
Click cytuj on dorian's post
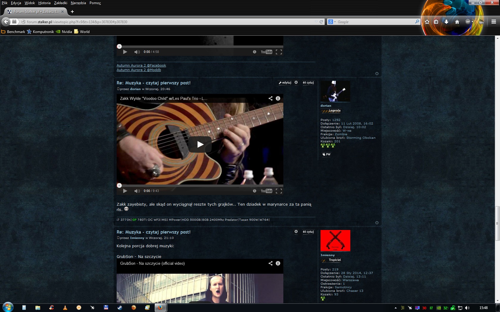point(308,83)
